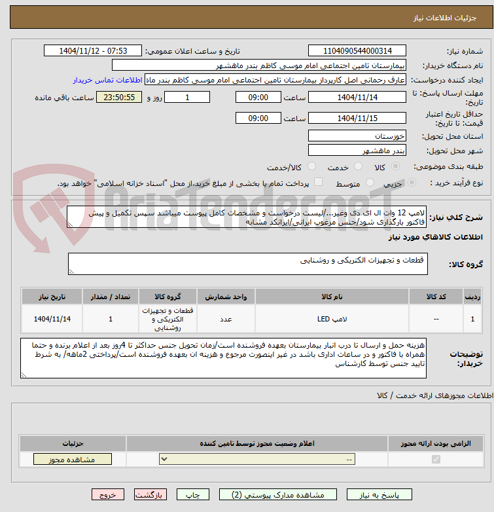Click the گروه کالا column header in items table
This screenshot has width=494, height=512.
coord(168,297)
